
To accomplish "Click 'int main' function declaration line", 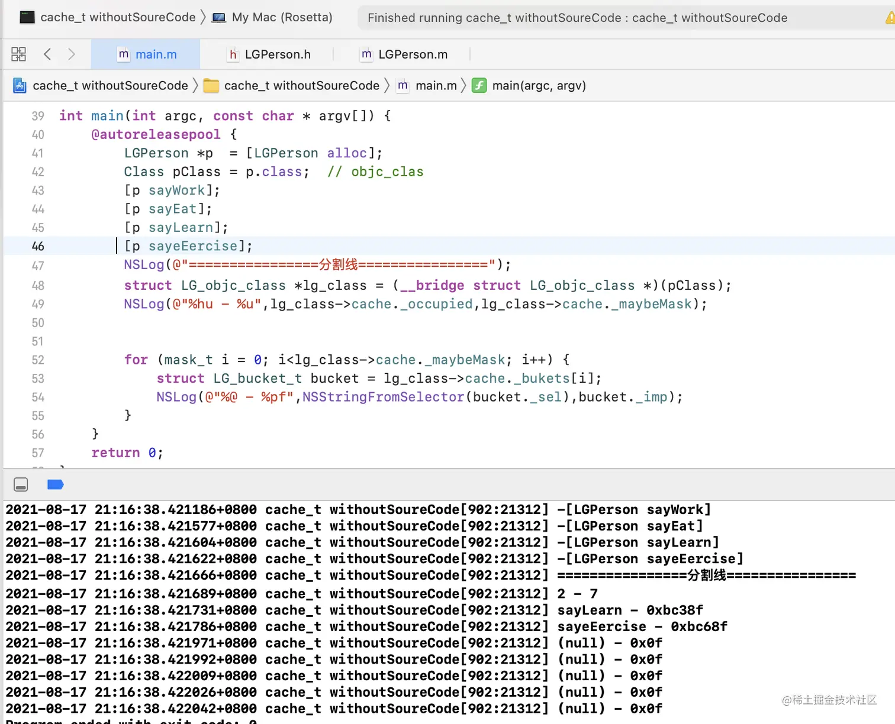I will [x=225, y=116].
